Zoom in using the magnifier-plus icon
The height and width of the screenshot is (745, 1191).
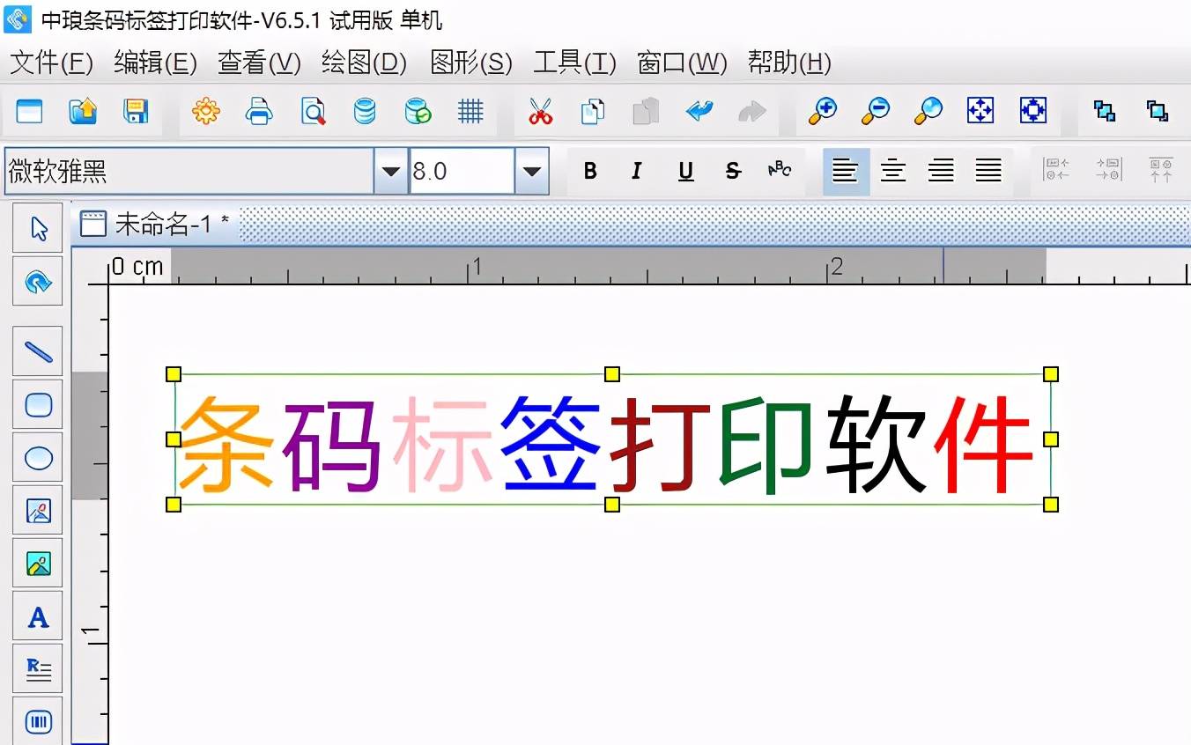click(x=821, y=112)
